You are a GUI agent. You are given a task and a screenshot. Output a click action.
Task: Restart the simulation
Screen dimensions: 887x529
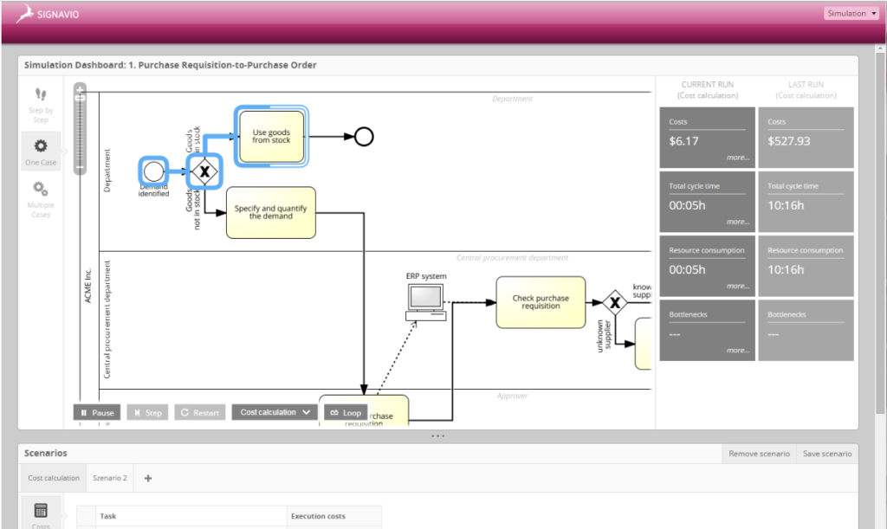point(200,413)
